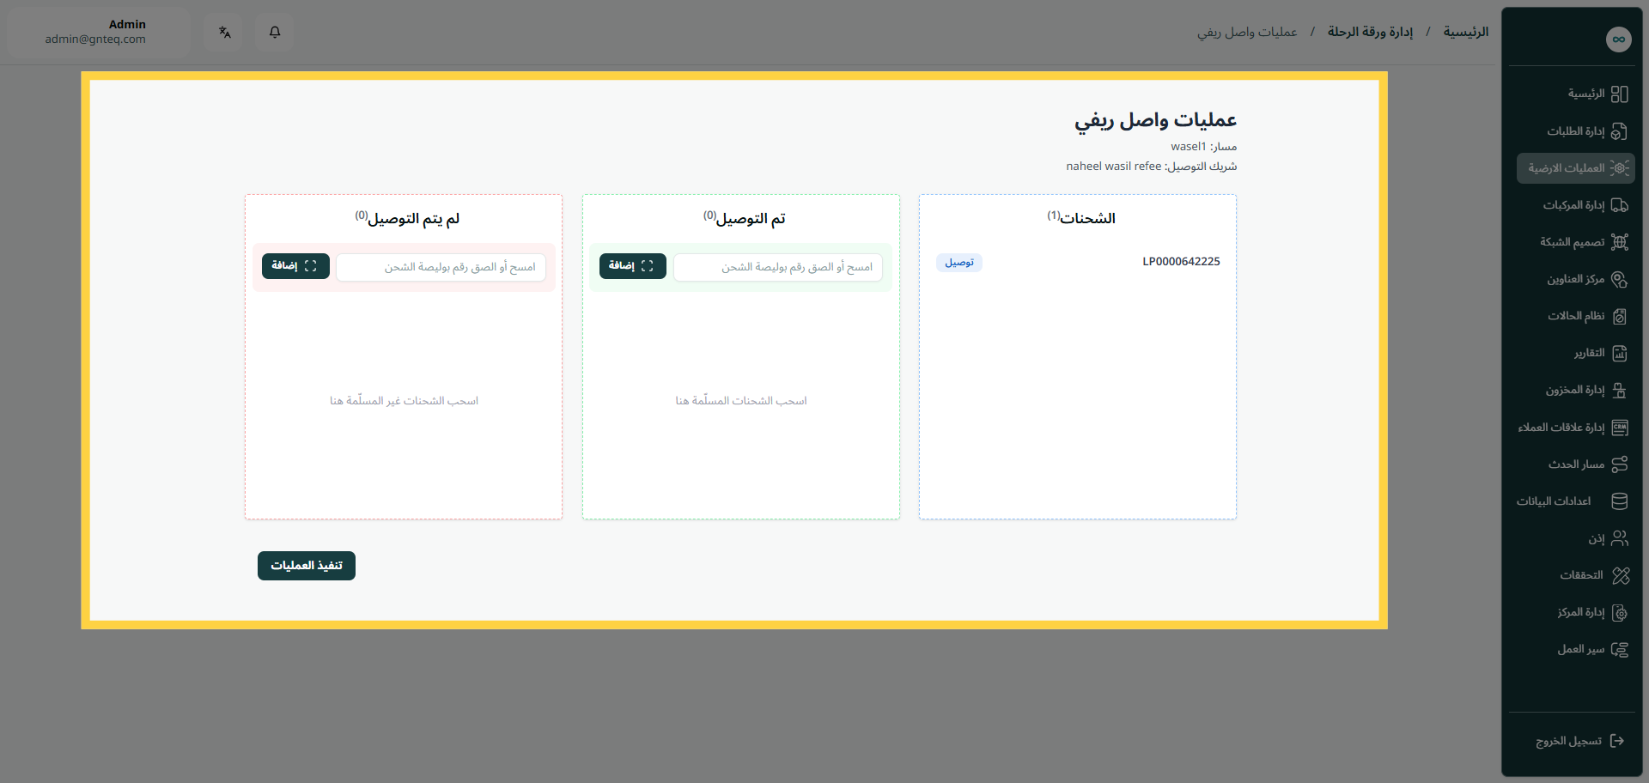
Task: Click the تسجيل الخروج logout icon
Action: [1616, 741]
